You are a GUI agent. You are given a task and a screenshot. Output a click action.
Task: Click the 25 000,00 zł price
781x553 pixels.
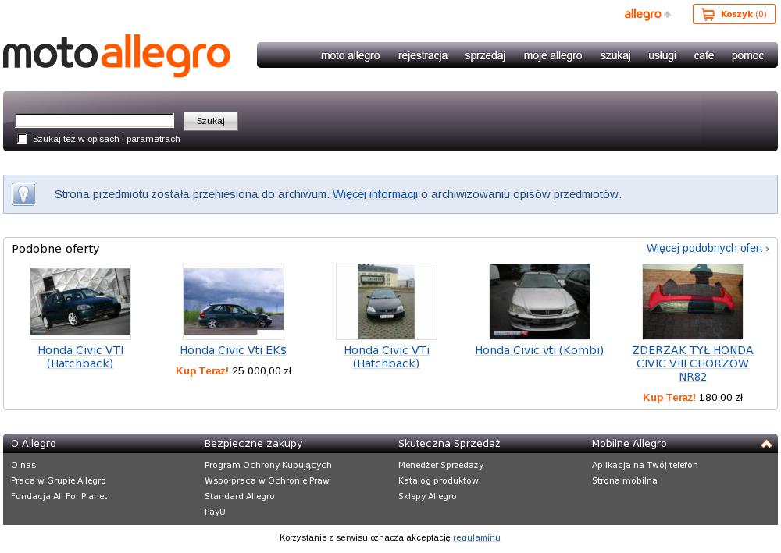262,371
